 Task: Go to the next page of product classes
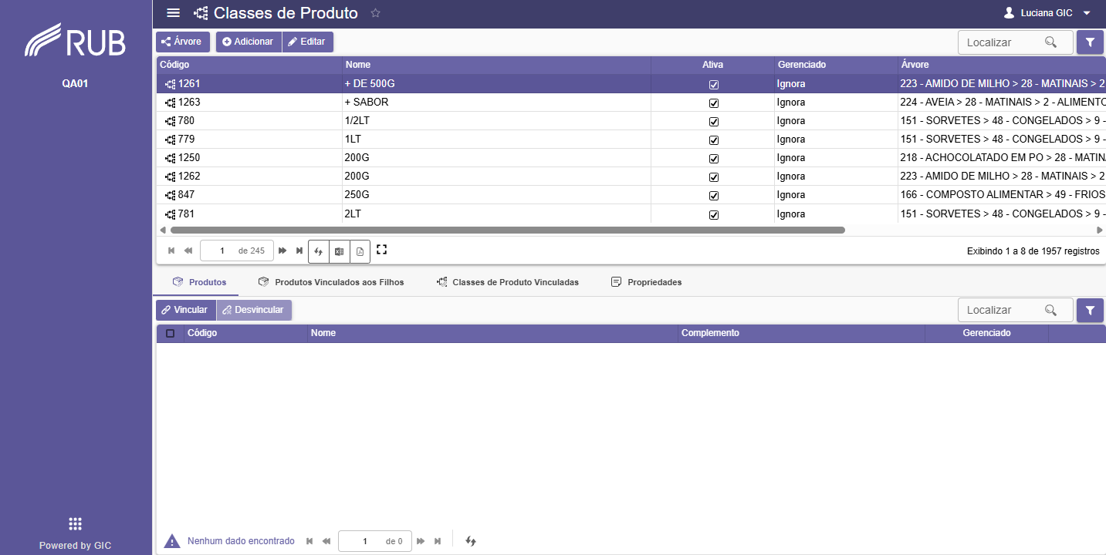tap(282, 251)
